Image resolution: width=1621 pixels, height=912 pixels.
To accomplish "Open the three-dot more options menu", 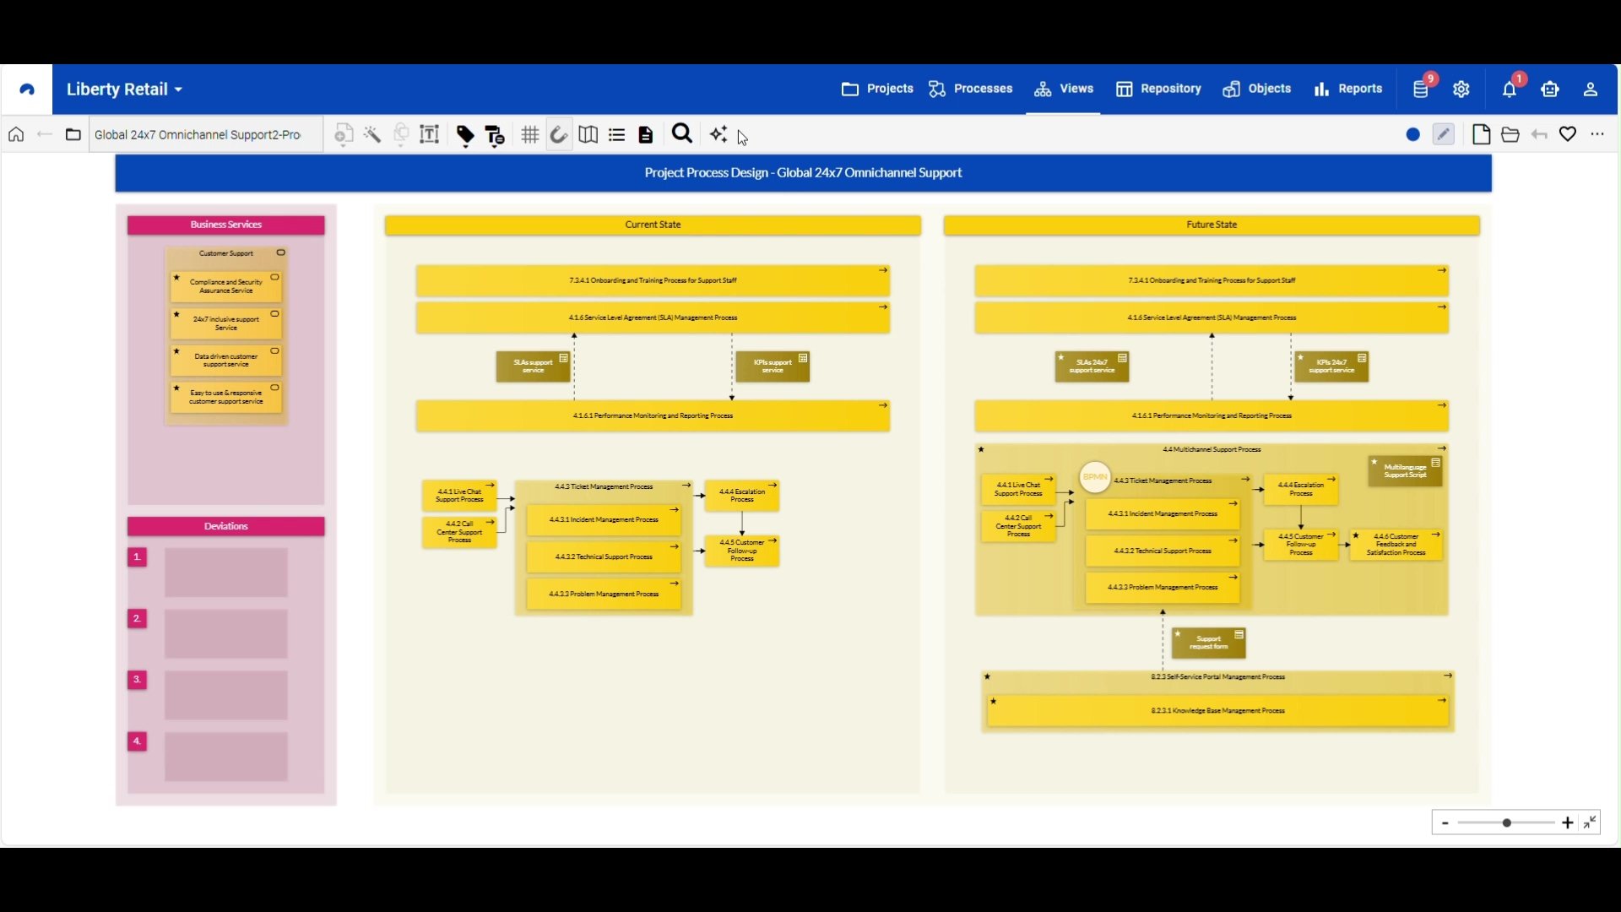I will pyautogui.click(x=1597, y=134).
